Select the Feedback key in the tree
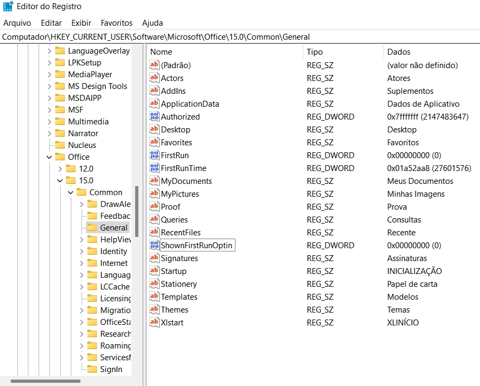Image resolution: width=480 pixels, height=386 pixels. coord(115,216)
